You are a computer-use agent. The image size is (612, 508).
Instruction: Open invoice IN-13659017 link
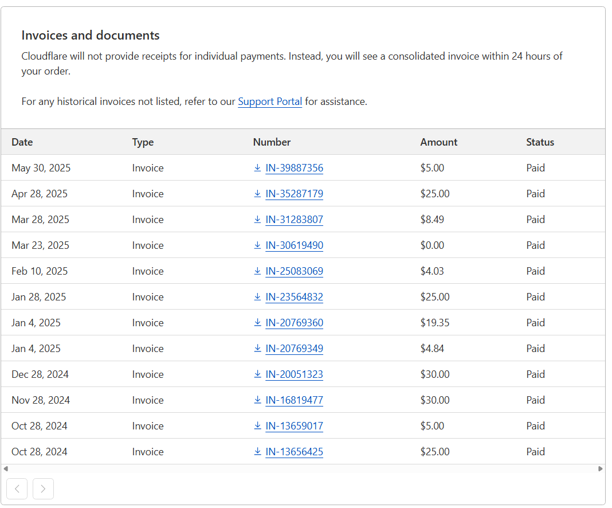pyautogui.click(x=294, y=426)
